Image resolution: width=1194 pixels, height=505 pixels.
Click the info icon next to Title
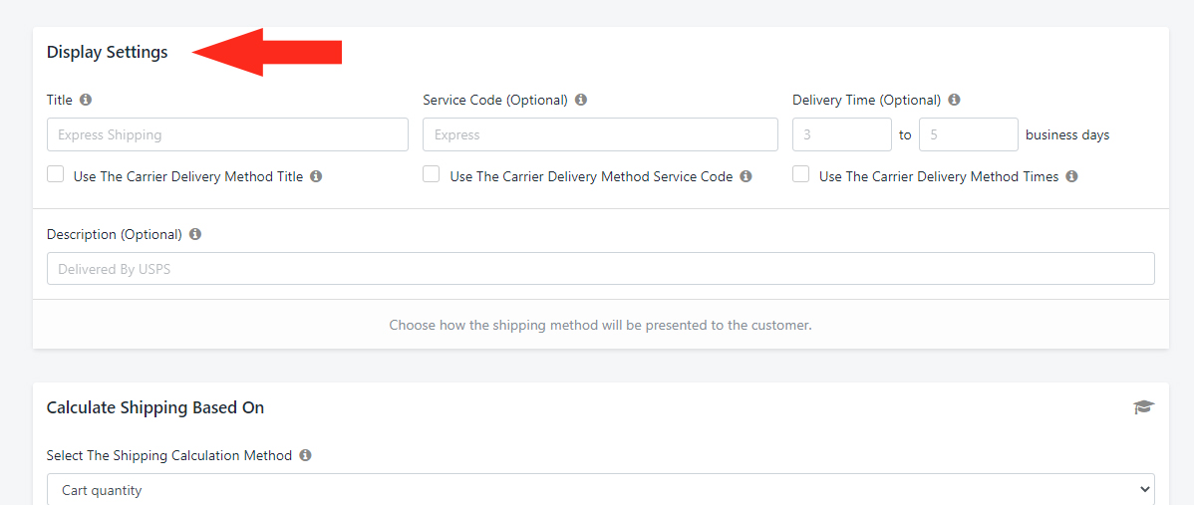pyautogui.click(x=86, y=100)
